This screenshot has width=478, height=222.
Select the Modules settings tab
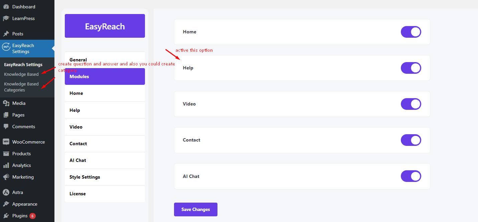pyautogui.click(x=105, y=76)
